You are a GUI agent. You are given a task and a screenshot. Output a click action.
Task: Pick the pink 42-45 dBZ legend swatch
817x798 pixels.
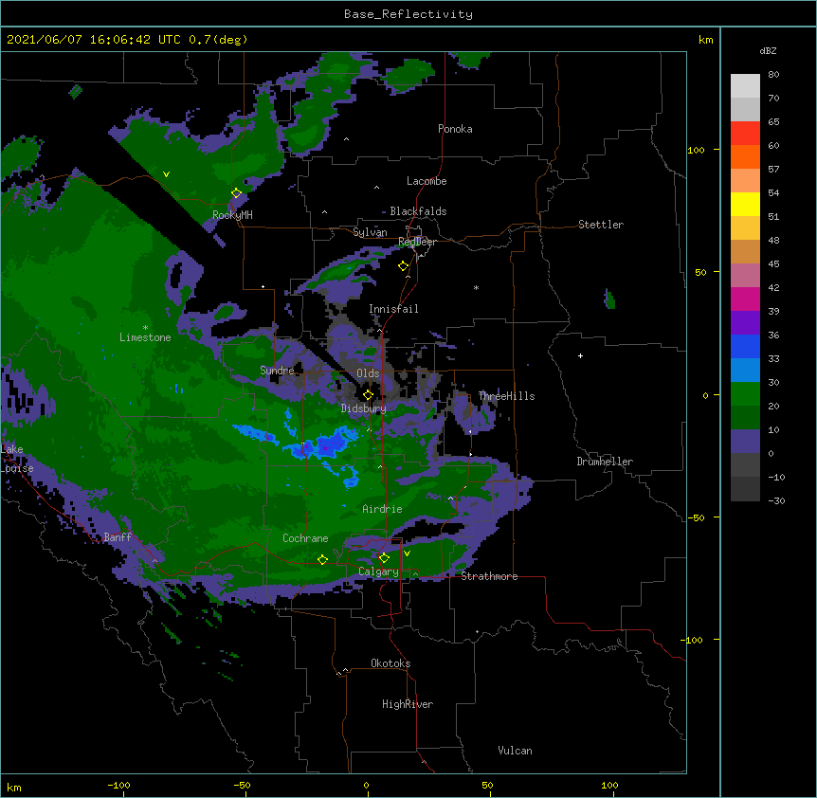[x=745, y=276]
